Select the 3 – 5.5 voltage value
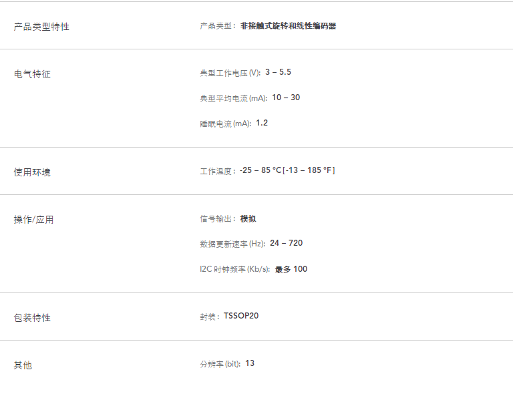513x412 pixels. tap(278, 72)
